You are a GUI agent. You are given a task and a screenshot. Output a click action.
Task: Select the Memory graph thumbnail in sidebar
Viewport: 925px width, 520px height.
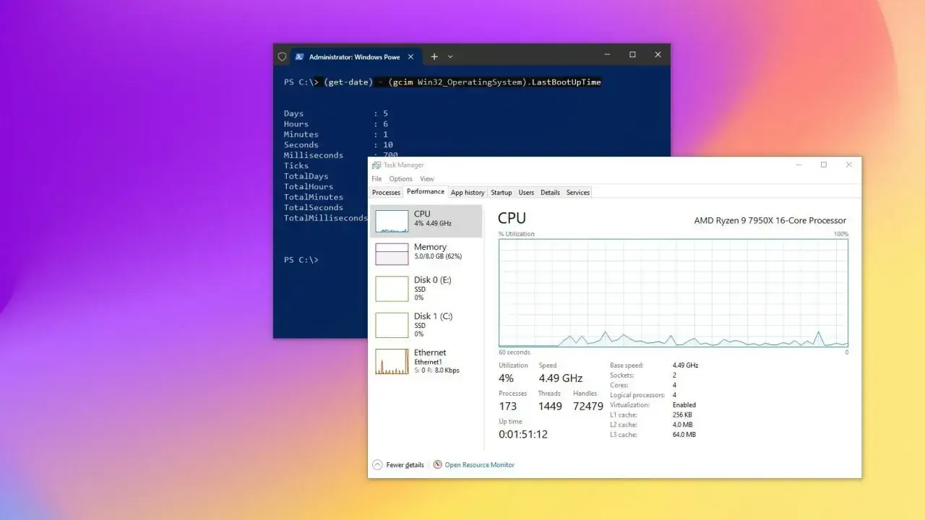392,254
